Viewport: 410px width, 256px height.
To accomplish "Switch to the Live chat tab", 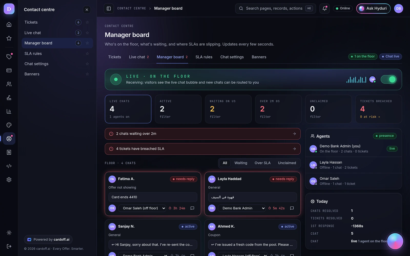I will [139, 57].
